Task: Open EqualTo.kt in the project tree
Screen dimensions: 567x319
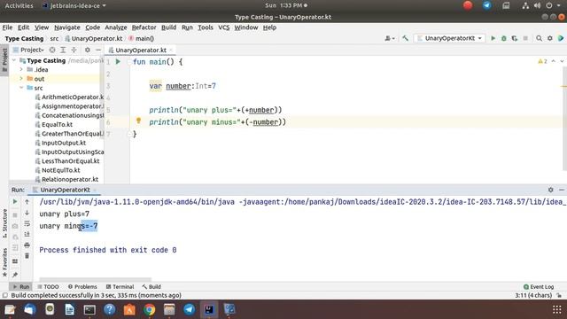Action: [54, 124]
